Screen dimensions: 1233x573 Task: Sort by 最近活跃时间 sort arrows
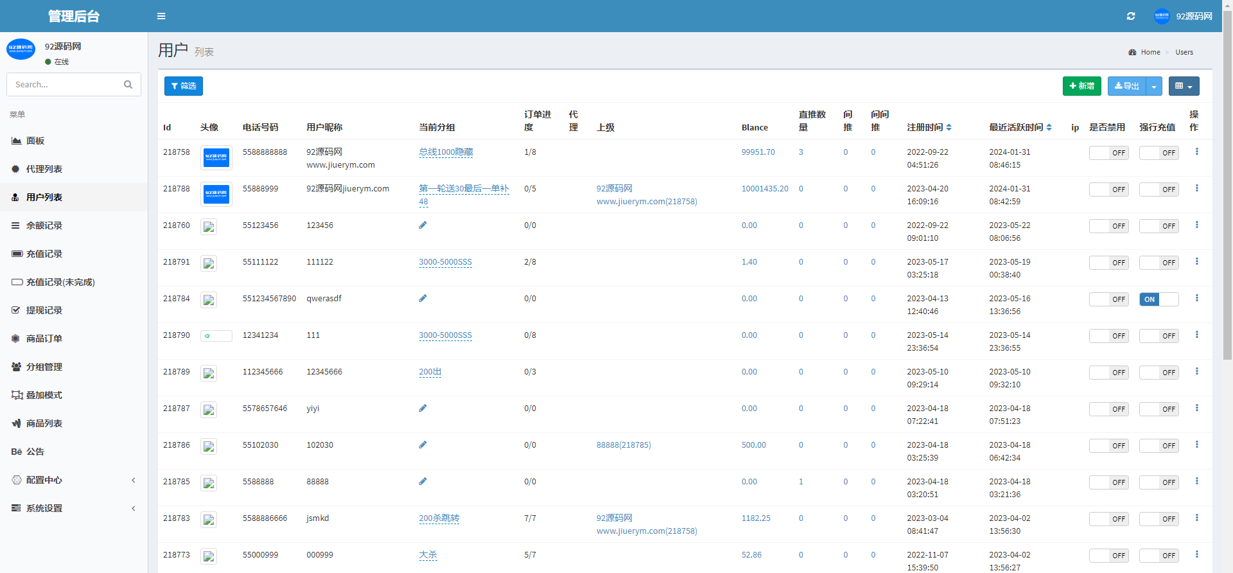(x=1049, y=127)
